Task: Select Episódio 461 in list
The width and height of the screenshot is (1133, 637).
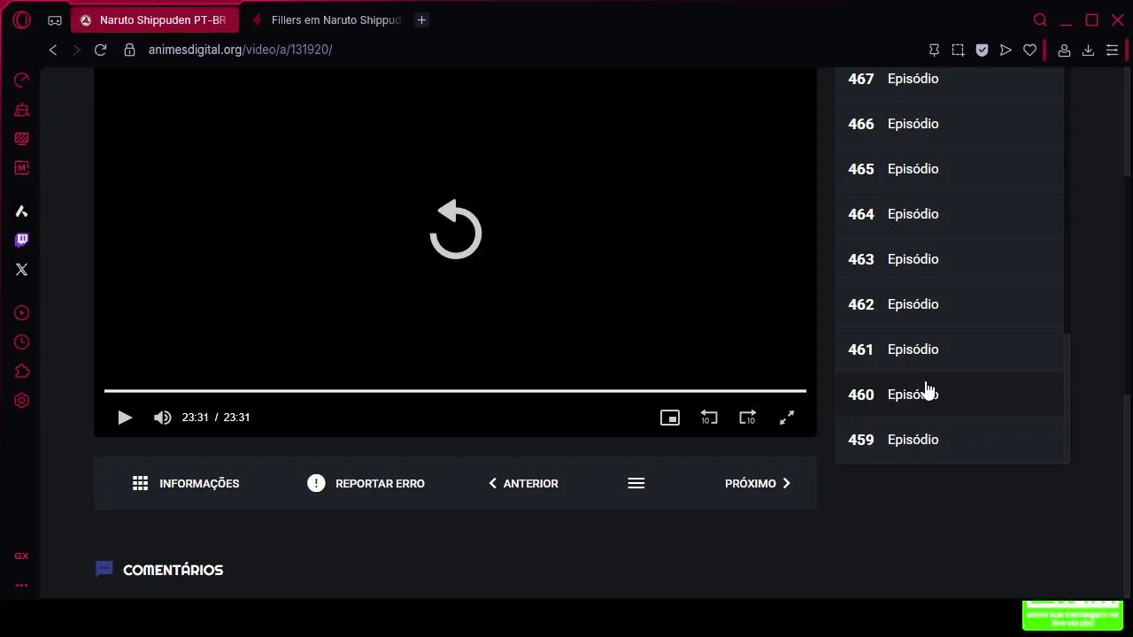Action: 949,349
